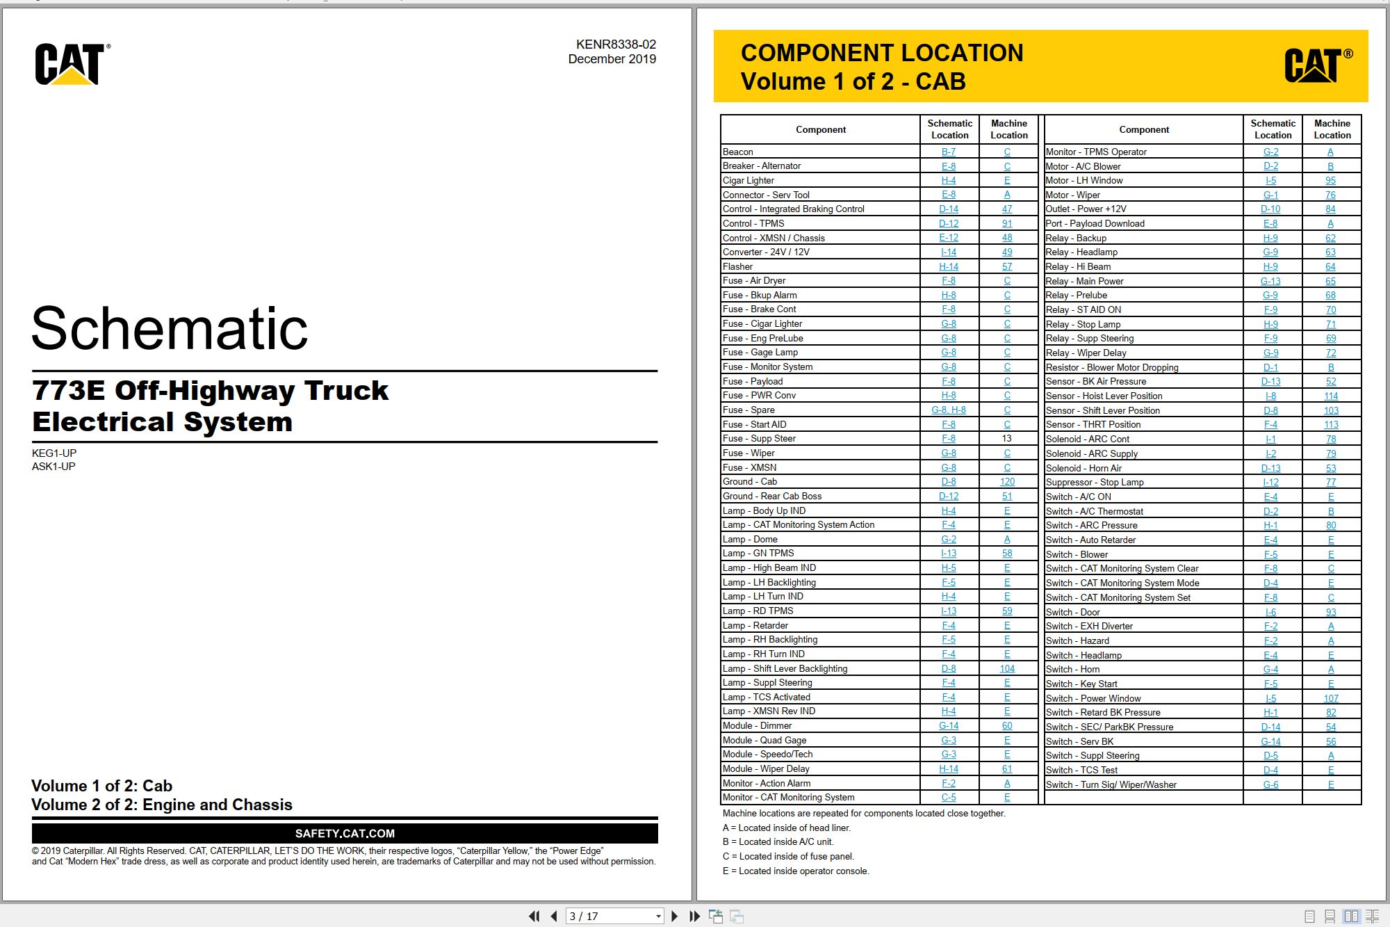The width and height of the screenshot is (1390, 927).
Task: Click schematic location G-14 for Module - Dimmer
Action: 948,725
